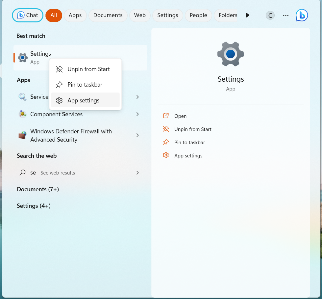The width and height of the screenshot is (322, 299).
Task: Select App settings in the context menu
Action: pyautogui.click(x=84, y=100)
